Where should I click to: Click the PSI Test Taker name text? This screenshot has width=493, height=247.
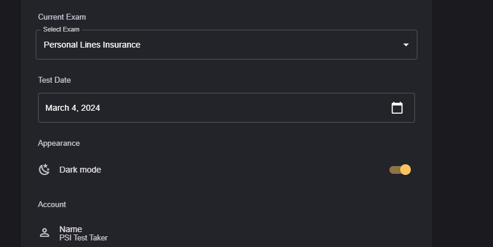pos(83,238)
